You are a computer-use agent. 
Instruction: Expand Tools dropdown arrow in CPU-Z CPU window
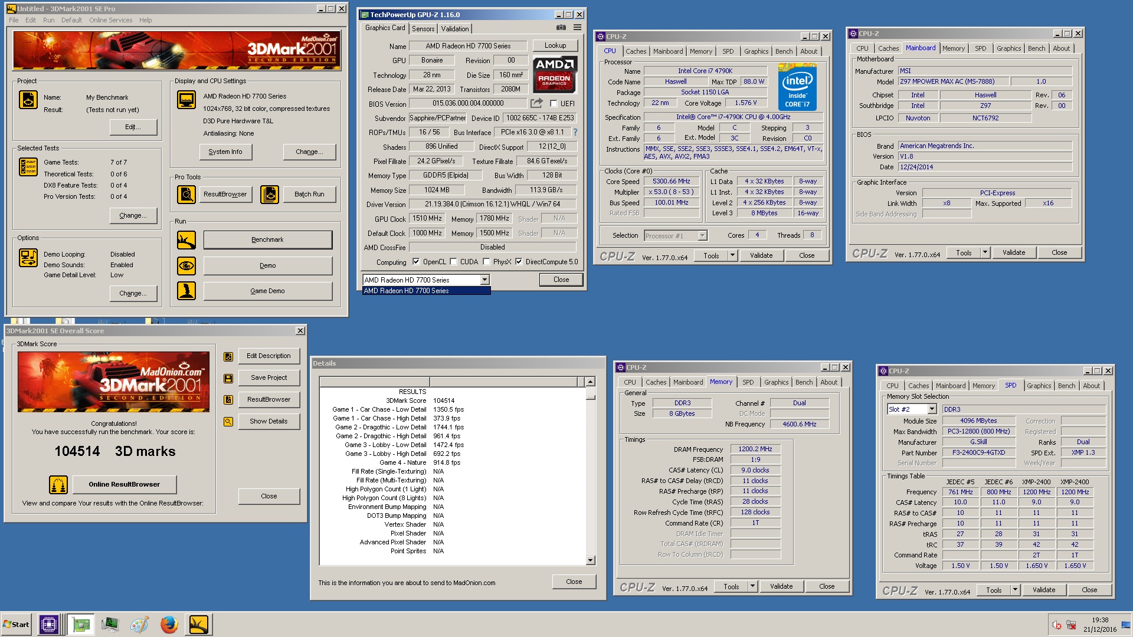pyautogui.click(x=732, y=256)
